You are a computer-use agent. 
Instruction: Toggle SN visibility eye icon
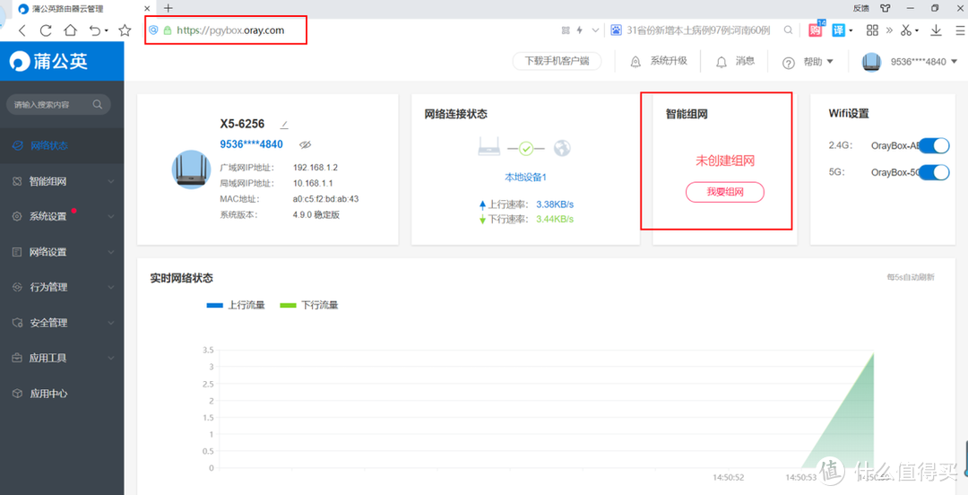[x=305, y=144]
